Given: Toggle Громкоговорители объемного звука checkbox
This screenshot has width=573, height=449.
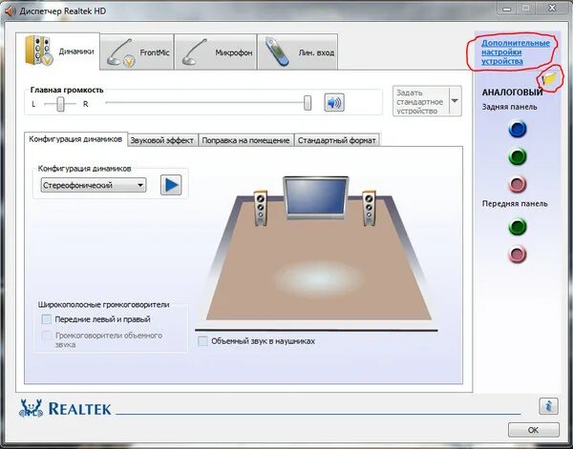Looking at the screenshot, I should pos(47,336).
